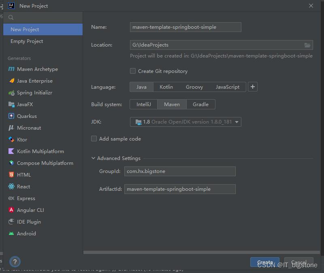Screen dimensions: 324x273
Task: Click the Java Enterprise list label
Action: [35, 81]
